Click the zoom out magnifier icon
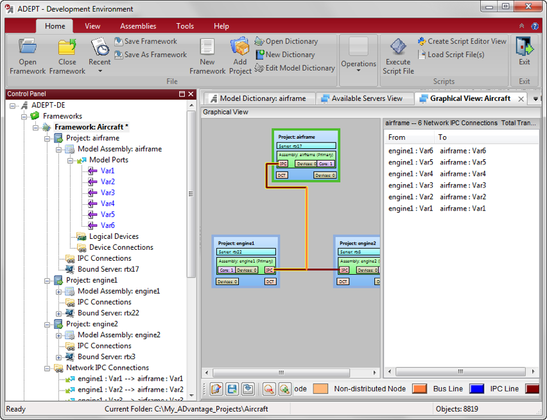Screen dimensions: 547x420 click(x=268, y=389)
